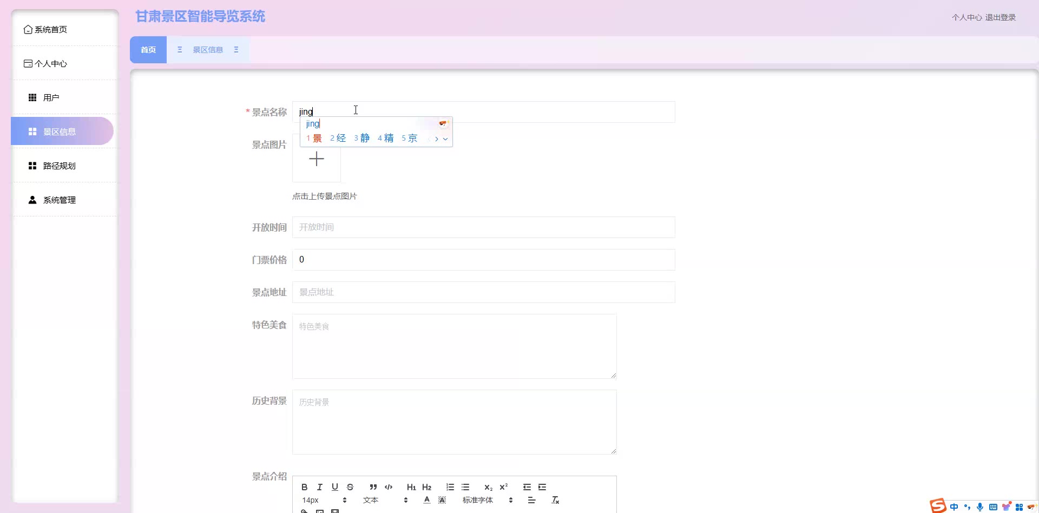Click the 个人中心 link in the header
The width and height of the screenshot is (1039, 513).
point(966,17)
